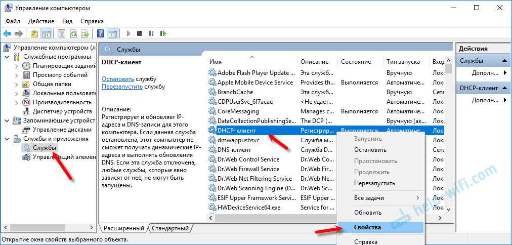Click the Перезапустить service link
The image size is (512, 245).
[x=122, y=87]
